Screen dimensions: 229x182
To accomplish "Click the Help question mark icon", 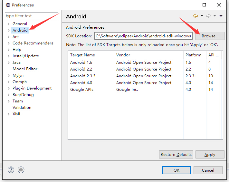I will [x=11, y=170].
